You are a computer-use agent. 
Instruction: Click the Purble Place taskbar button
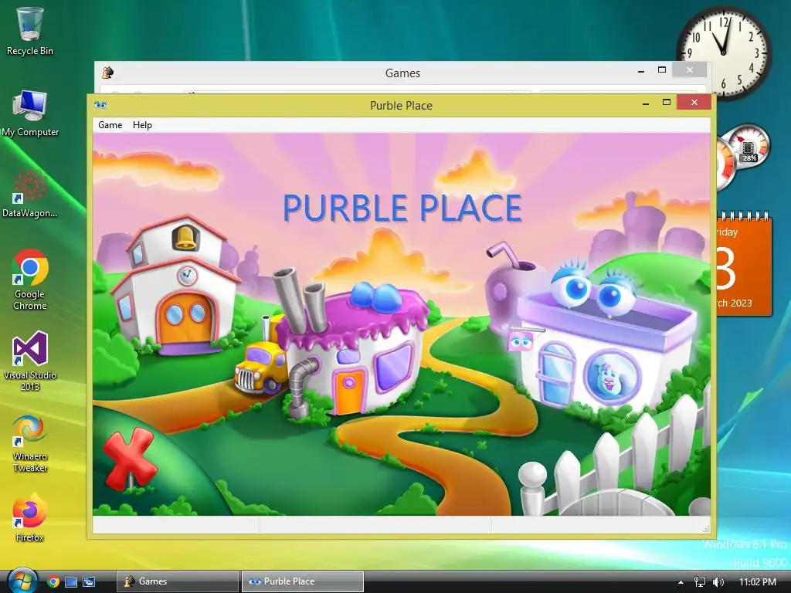click(303, 581)
